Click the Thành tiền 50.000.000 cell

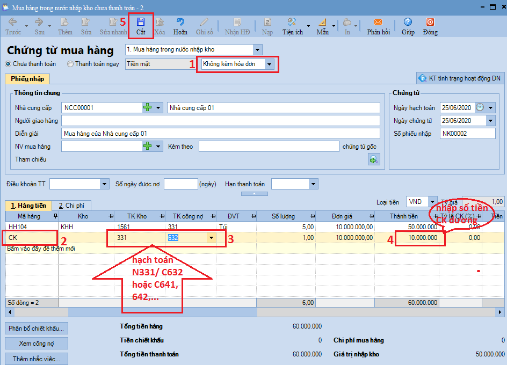click(407, 227)
